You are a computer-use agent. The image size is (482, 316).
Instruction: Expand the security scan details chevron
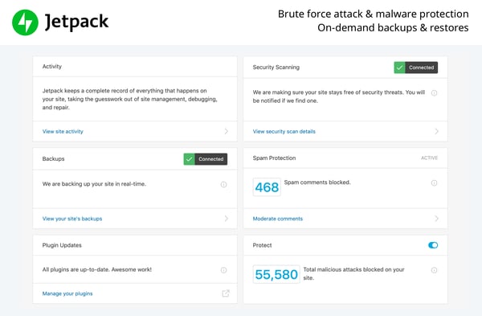pos(436,131)
